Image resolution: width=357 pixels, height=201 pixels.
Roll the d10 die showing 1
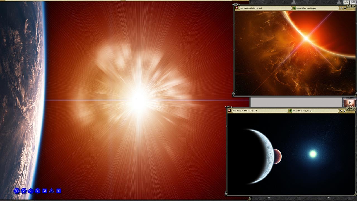[x=31, y=192]
